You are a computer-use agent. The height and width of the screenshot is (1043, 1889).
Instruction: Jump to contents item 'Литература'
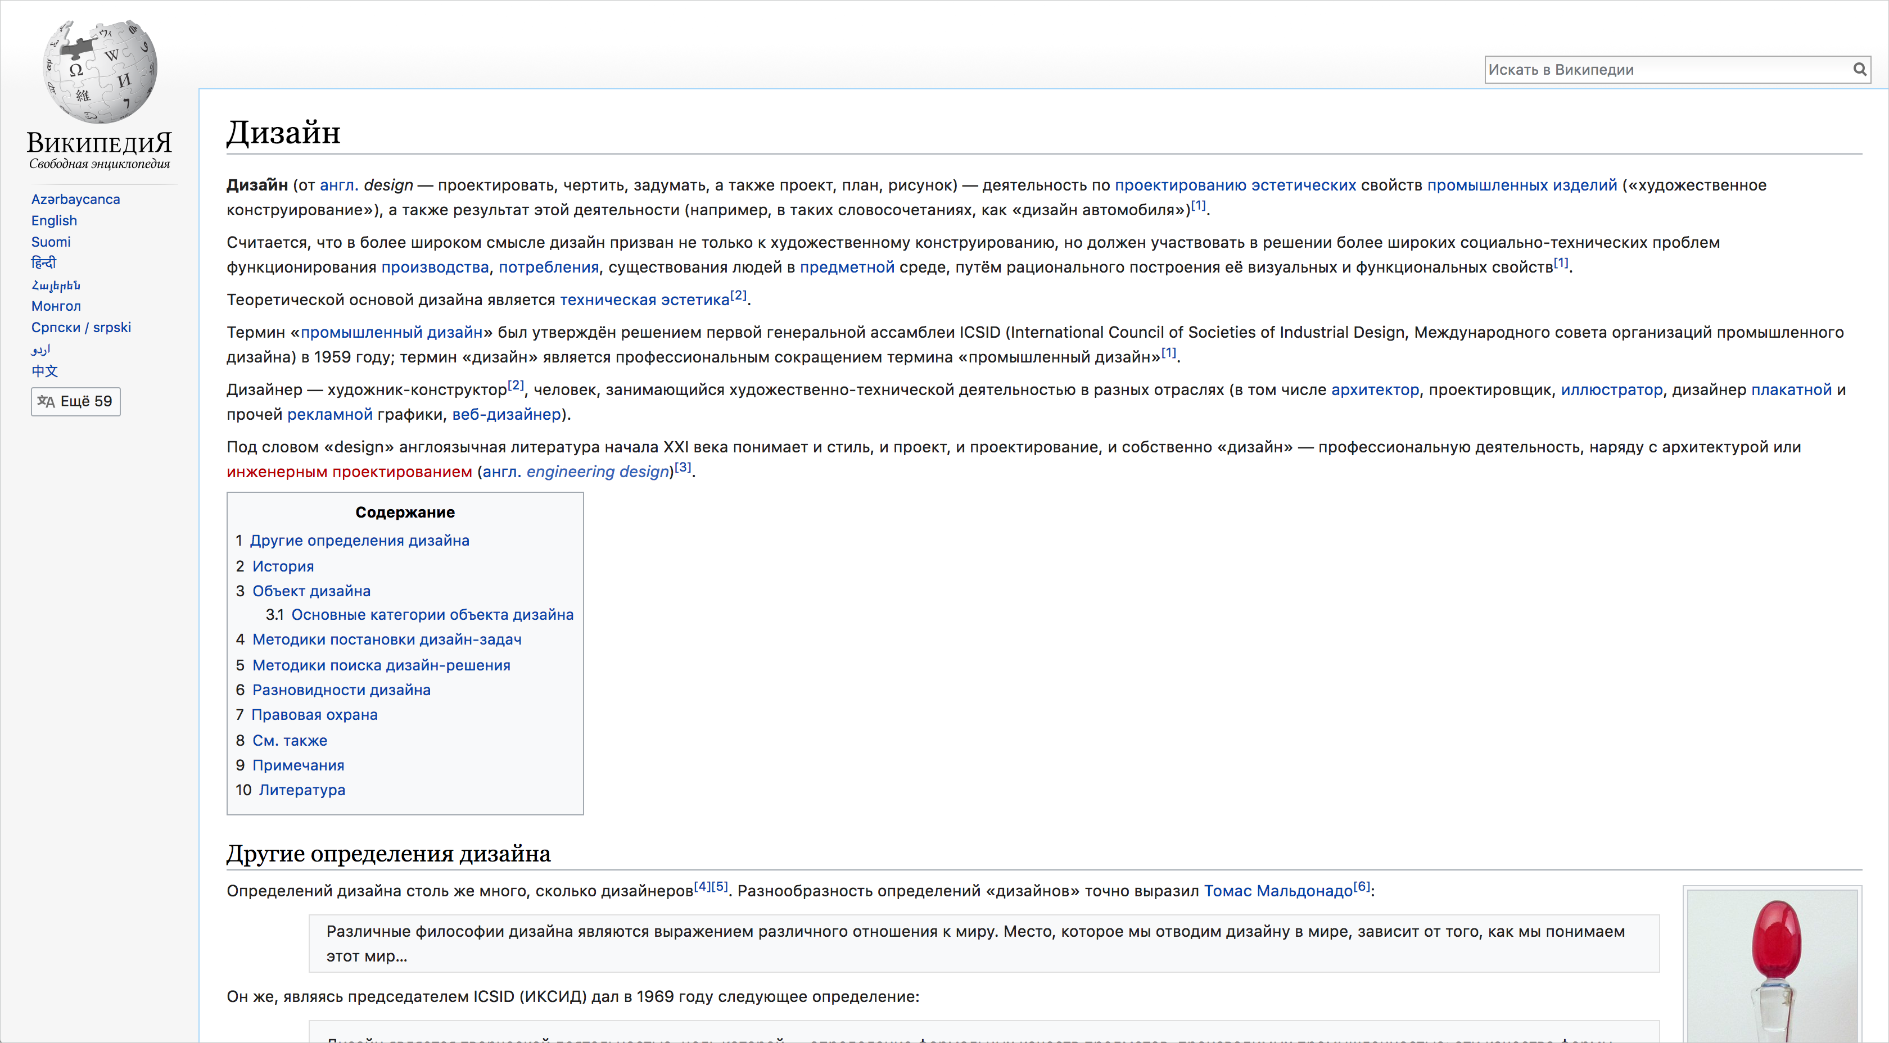pos(301,791)
